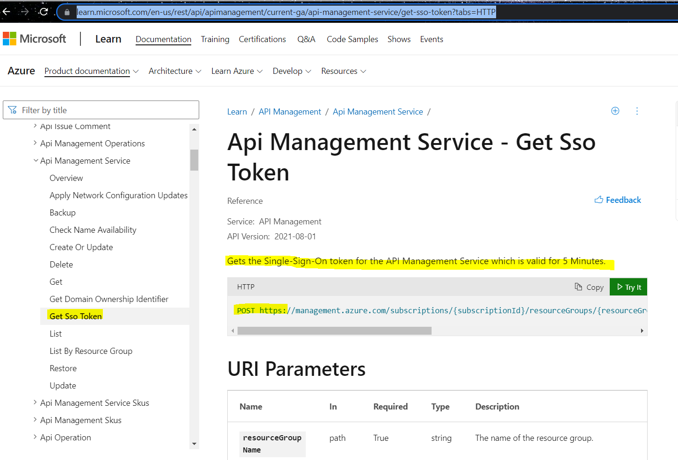The width and height of the screenshot is (678, 460).
Task: Click the plus circle icon beside breadcrumbs
Action: click(x=615, y=111)
